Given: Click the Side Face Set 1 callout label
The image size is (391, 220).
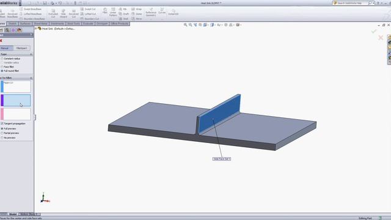Looking at the screenshot, I should click(x=222, y=159).
